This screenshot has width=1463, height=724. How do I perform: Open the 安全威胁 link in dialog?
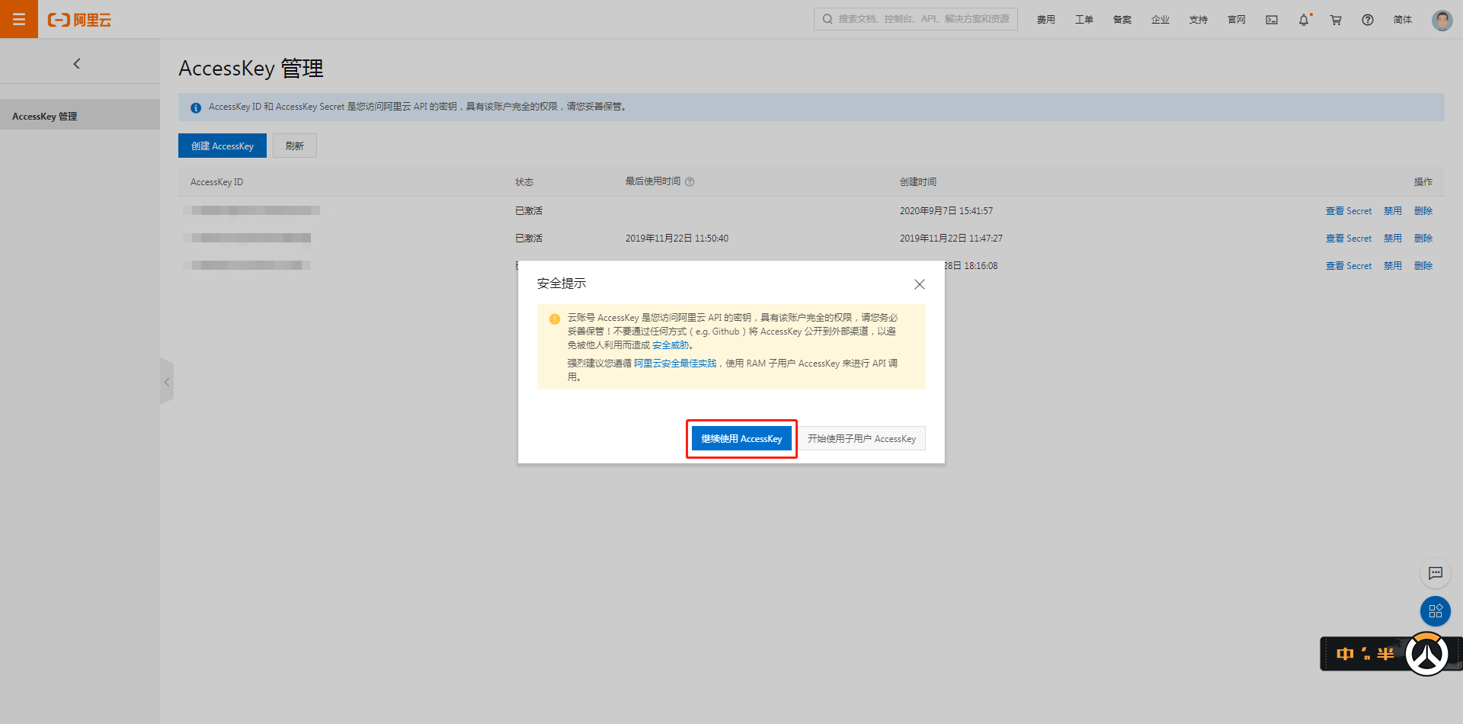[x=671, y=345]
